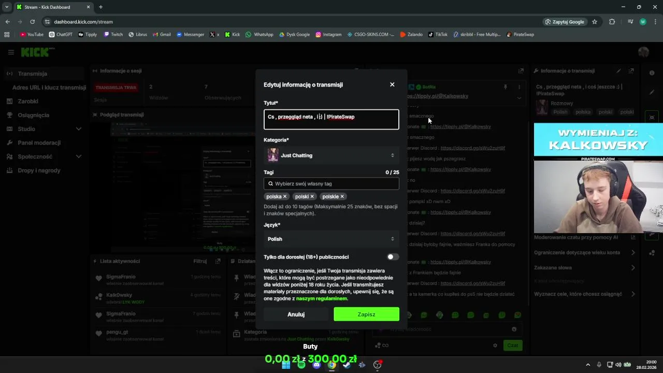Open the Chrome extensions puzzle icon
The height and width of the screenshot is (373, 663).
click(612, 22)
